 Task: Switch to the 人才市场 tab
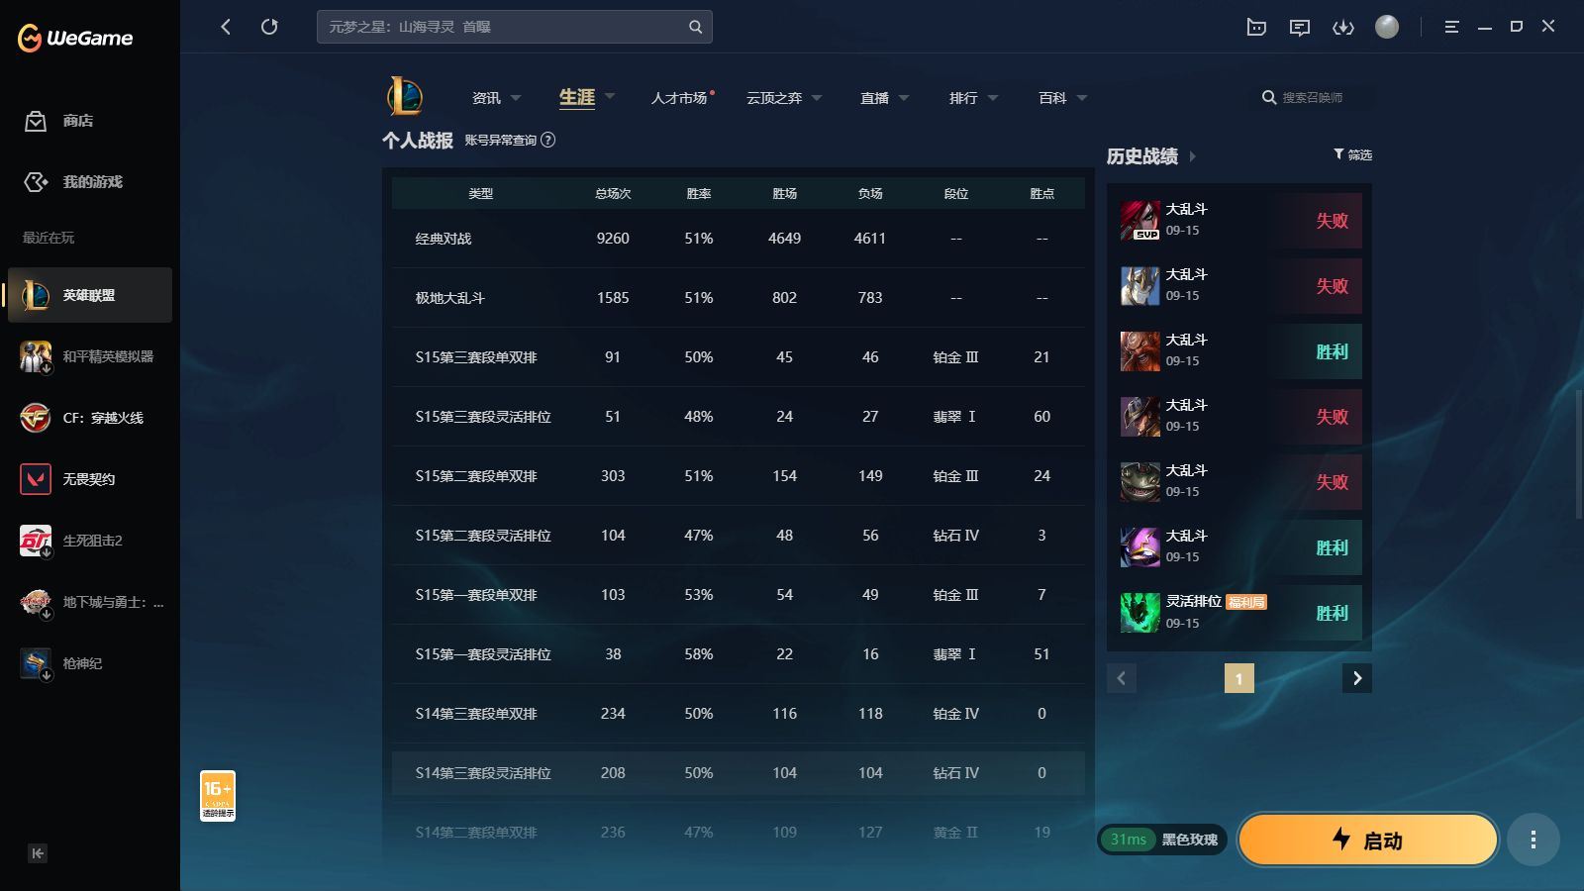pyautogui.click(x=679, y=98)
